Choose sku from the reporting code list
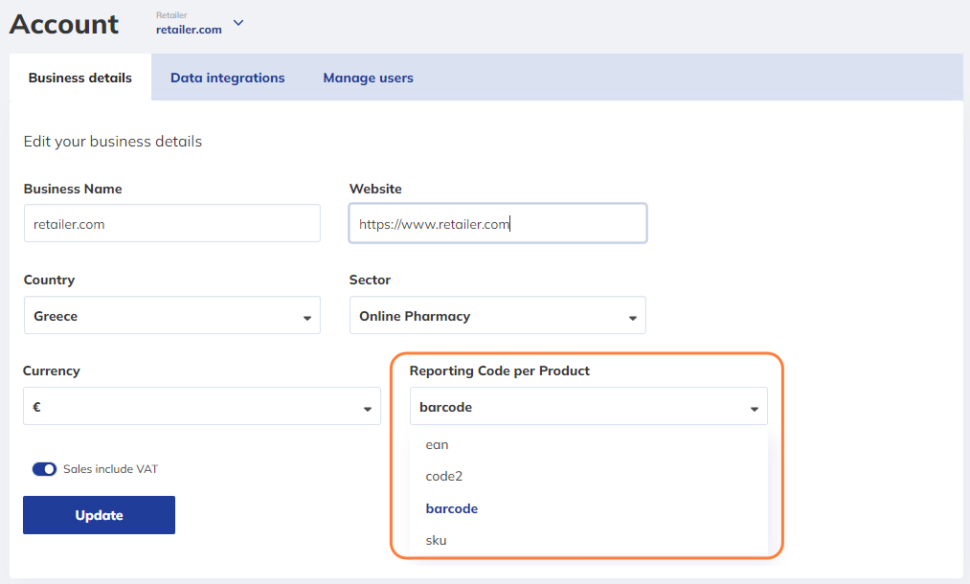 [x=436, y=540]
